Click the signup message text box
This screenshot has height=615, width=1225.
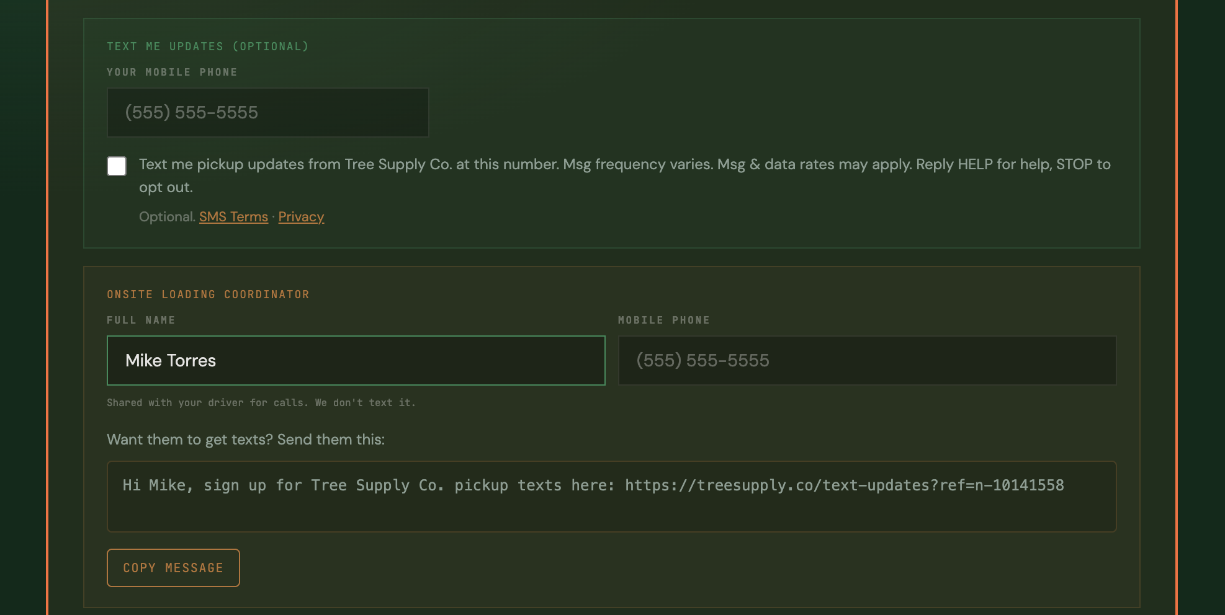point(611,496)
